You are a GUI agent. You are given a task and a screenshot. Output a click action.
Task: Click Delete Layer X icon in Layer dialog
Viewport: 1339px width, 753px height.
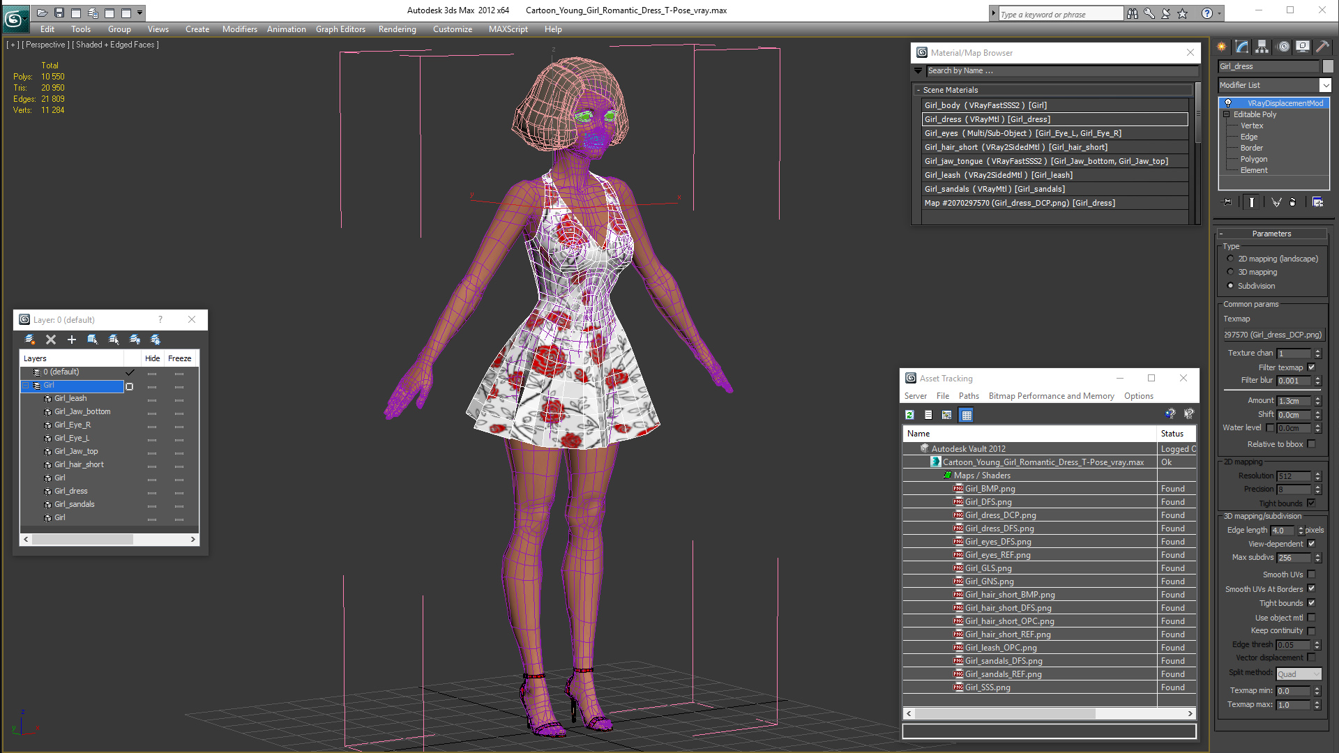tap(51, 340)
